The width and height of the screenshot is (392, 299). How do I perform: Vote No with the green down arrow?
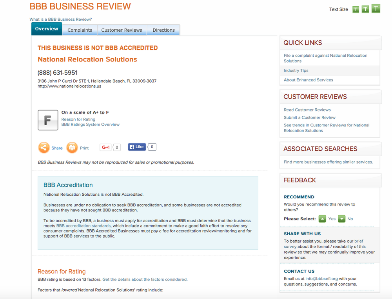(x=341, y=219)
